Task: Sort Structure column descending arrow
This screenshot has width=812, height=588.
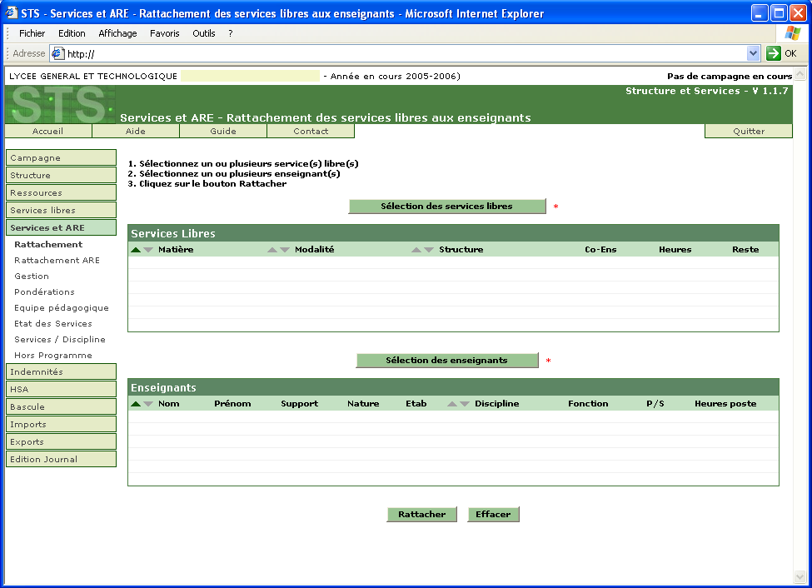Action: coord(429,250)
